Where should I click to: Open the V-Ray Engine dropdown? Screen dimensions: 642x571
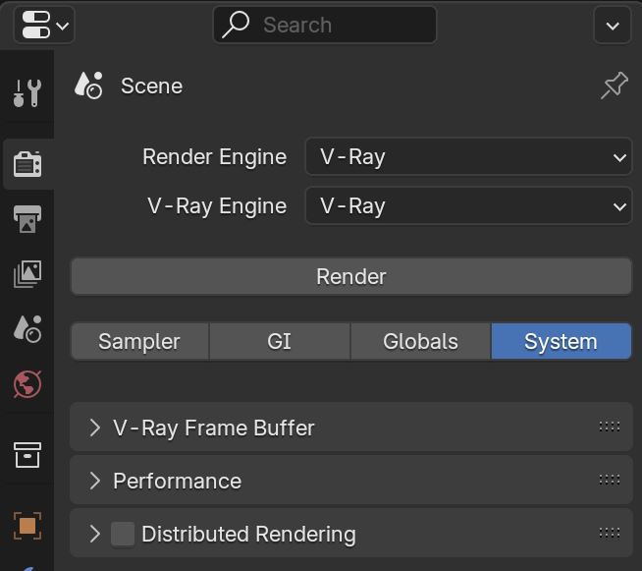click(468, 205)
